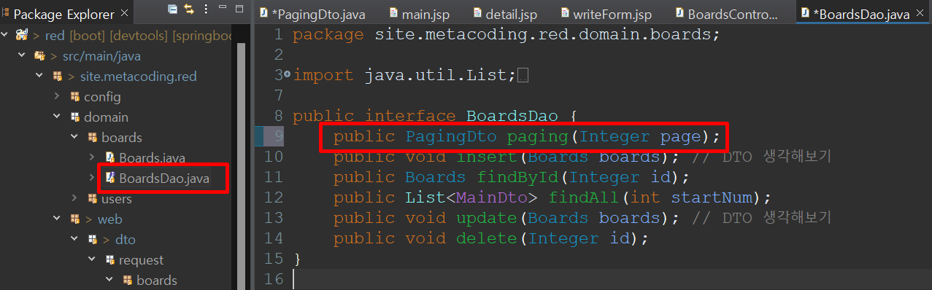Viewport: 932px width, 290px height.
Task: Toggle Link with Editor arrows icon
Action: coord(189,9)
